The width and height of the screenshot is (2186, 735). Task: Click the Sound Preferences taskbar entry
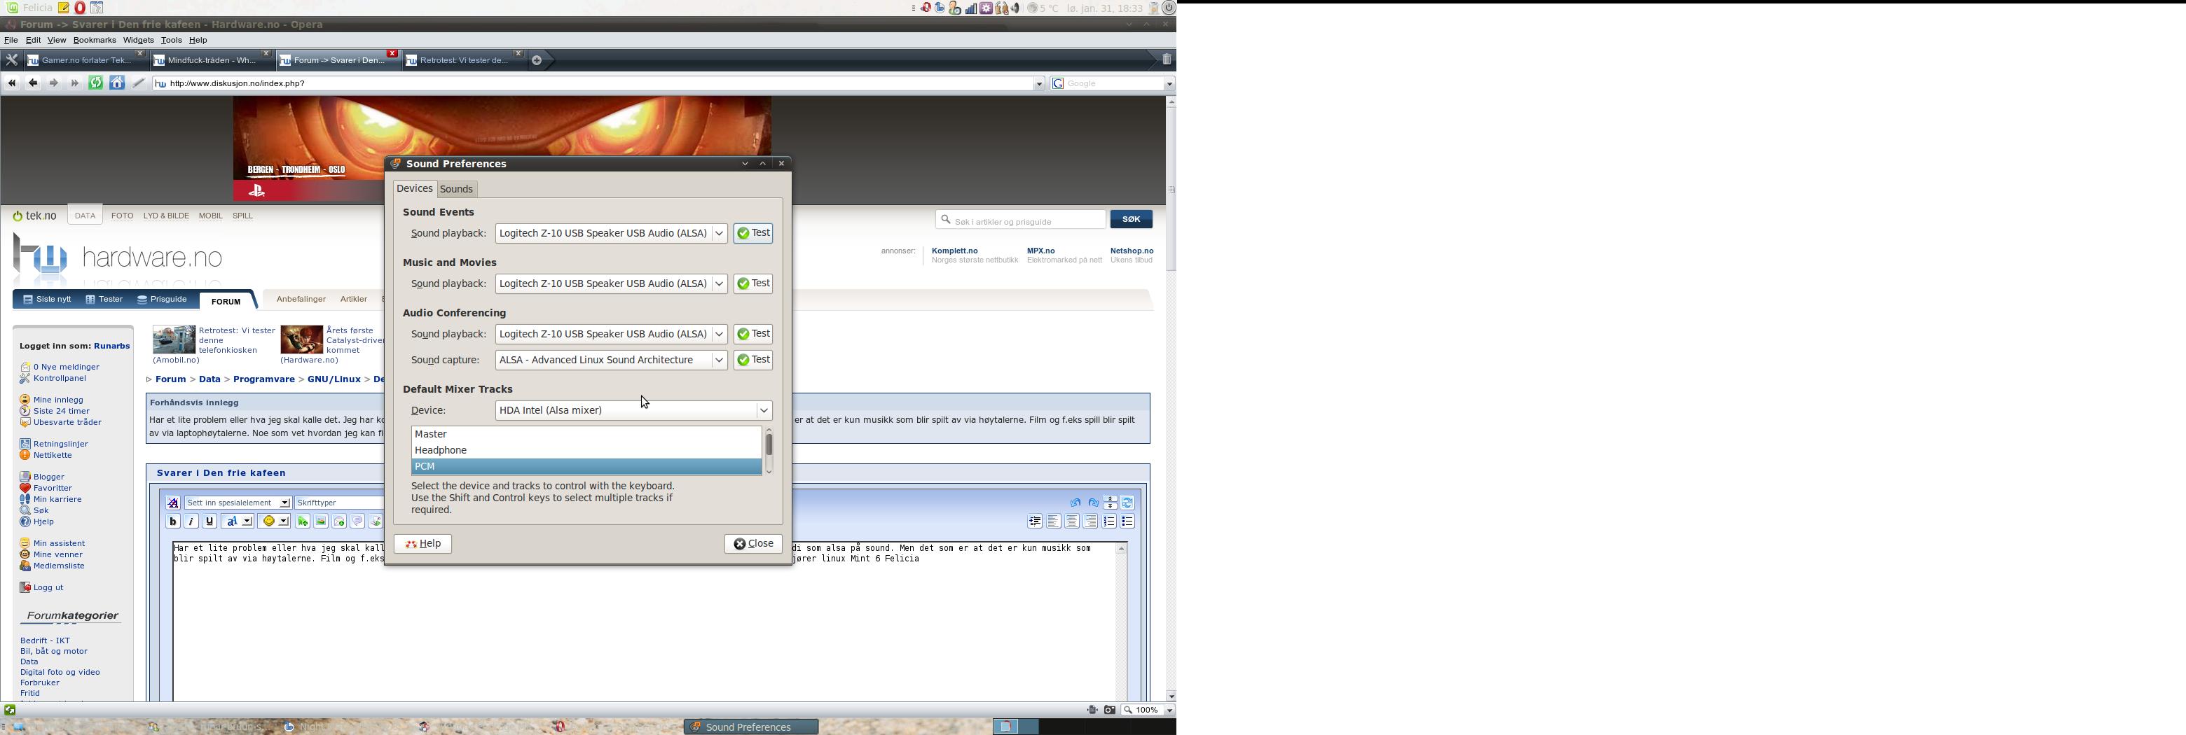tap(751, 727)
